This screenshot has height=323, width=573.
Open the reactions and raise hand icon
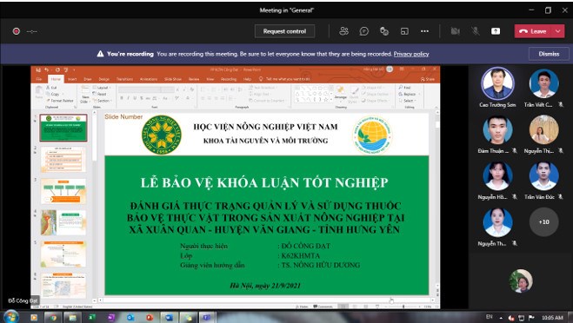click(384, 31)
